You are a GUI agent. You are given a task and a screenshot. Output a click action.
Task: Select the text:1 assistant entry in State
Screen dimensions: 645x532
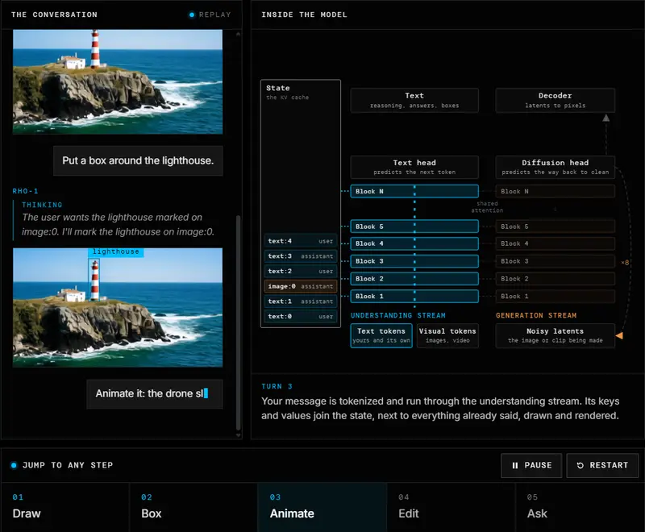pos(300,301)
